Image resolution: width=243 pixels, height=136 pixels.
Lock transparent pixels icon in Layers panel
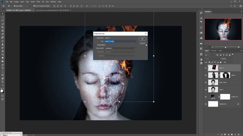tap(209, 62)
